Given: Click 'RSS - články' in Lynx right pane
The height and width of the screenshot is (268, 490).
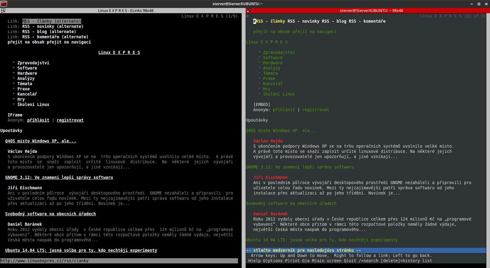Looking at the screenshot, I should point(270,21).
